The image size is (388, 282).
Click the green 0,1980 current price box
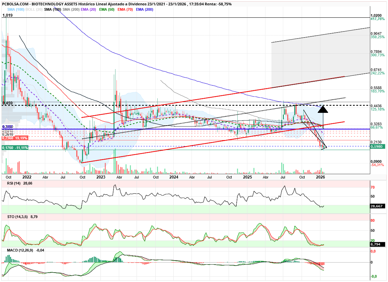(x=378, y=147)
